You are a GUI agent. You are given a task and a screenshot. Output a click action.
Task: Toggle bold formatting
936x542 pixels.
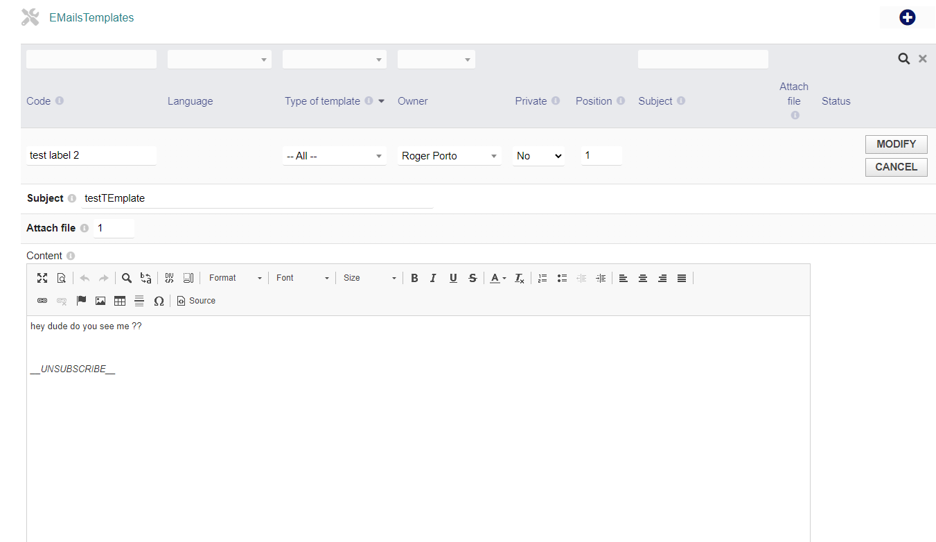coord(414,278)
